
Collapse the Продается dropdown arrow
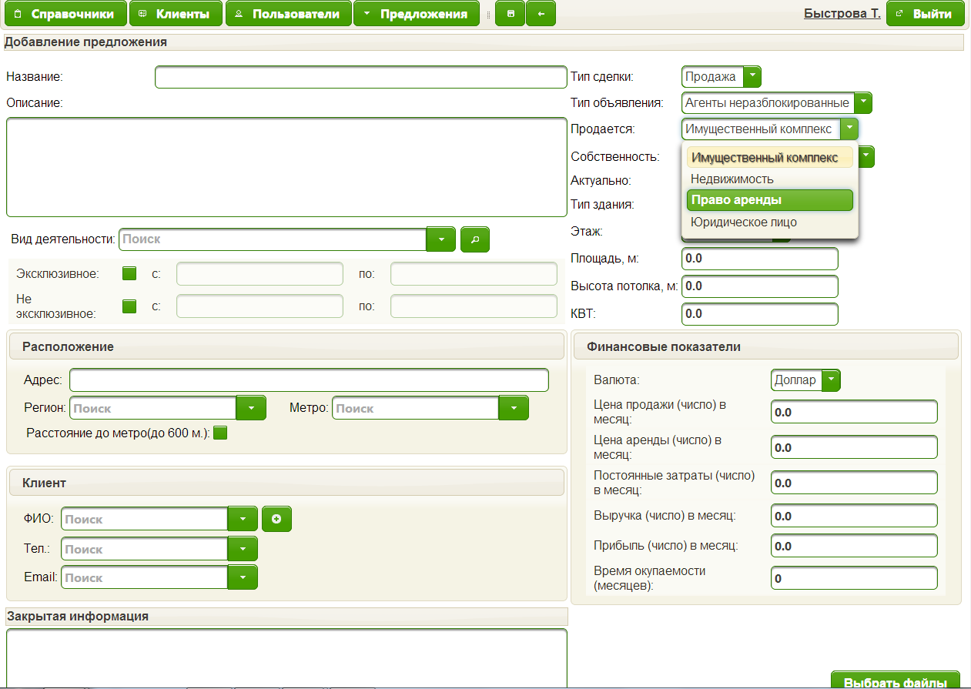click(849, 129)
